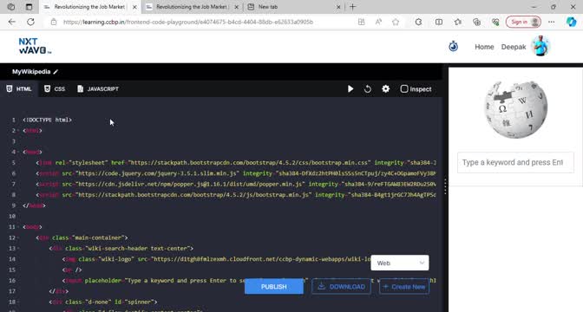Screen dimensions: 583x312
Task: Click the browser extensions refresh icon
Action: 418,22
